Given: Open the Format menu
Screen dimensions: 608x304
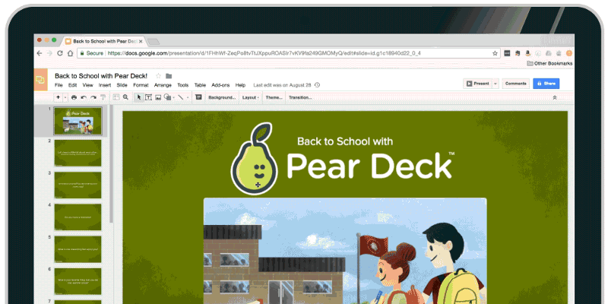Looking at the screenshot, I should (x=141, y=85).
